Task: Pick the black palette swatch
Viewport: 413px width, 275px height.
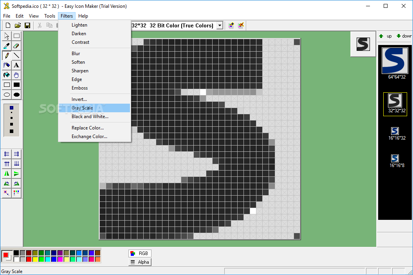Action: pyautogui.click(x=16, y=253)
